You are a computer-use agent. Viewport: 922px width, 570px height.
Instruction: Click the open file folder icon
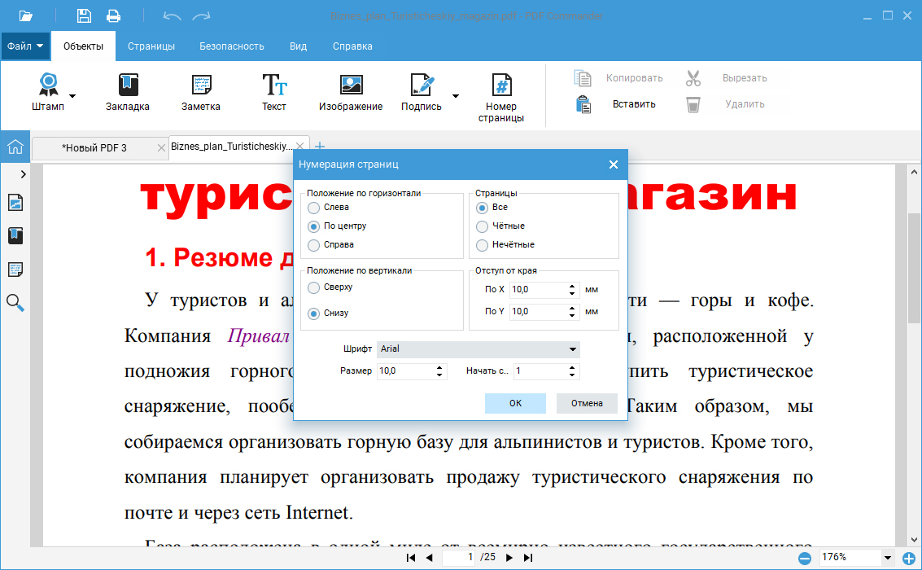(x=25, y=16)
